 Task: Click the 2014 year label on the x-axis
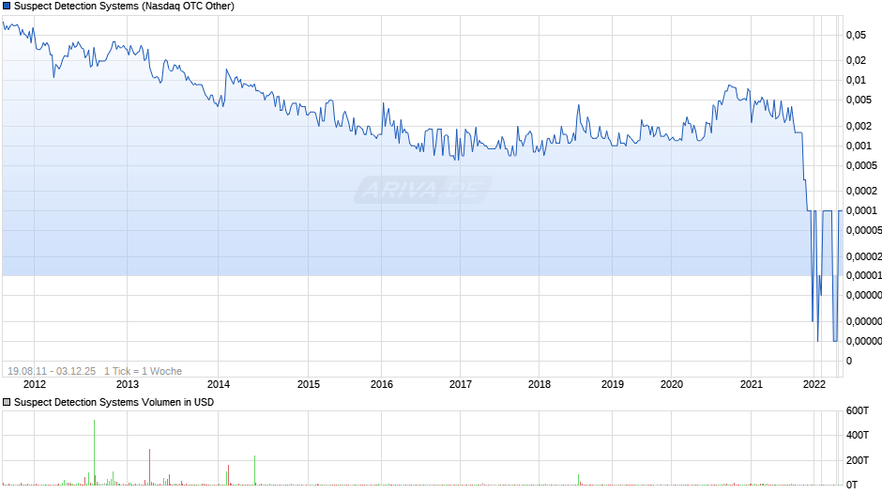(x=219, y=384)
